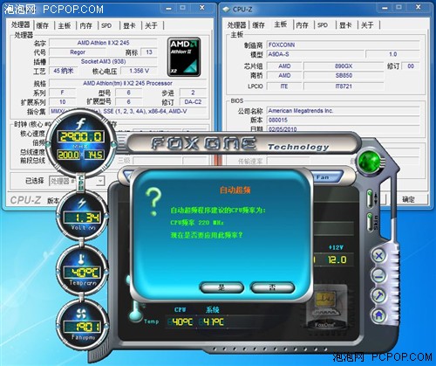The height and width of the screenshot is (366, 436).
Task: Click the FoxOne close X icon
Action: [x=378, y=256]
